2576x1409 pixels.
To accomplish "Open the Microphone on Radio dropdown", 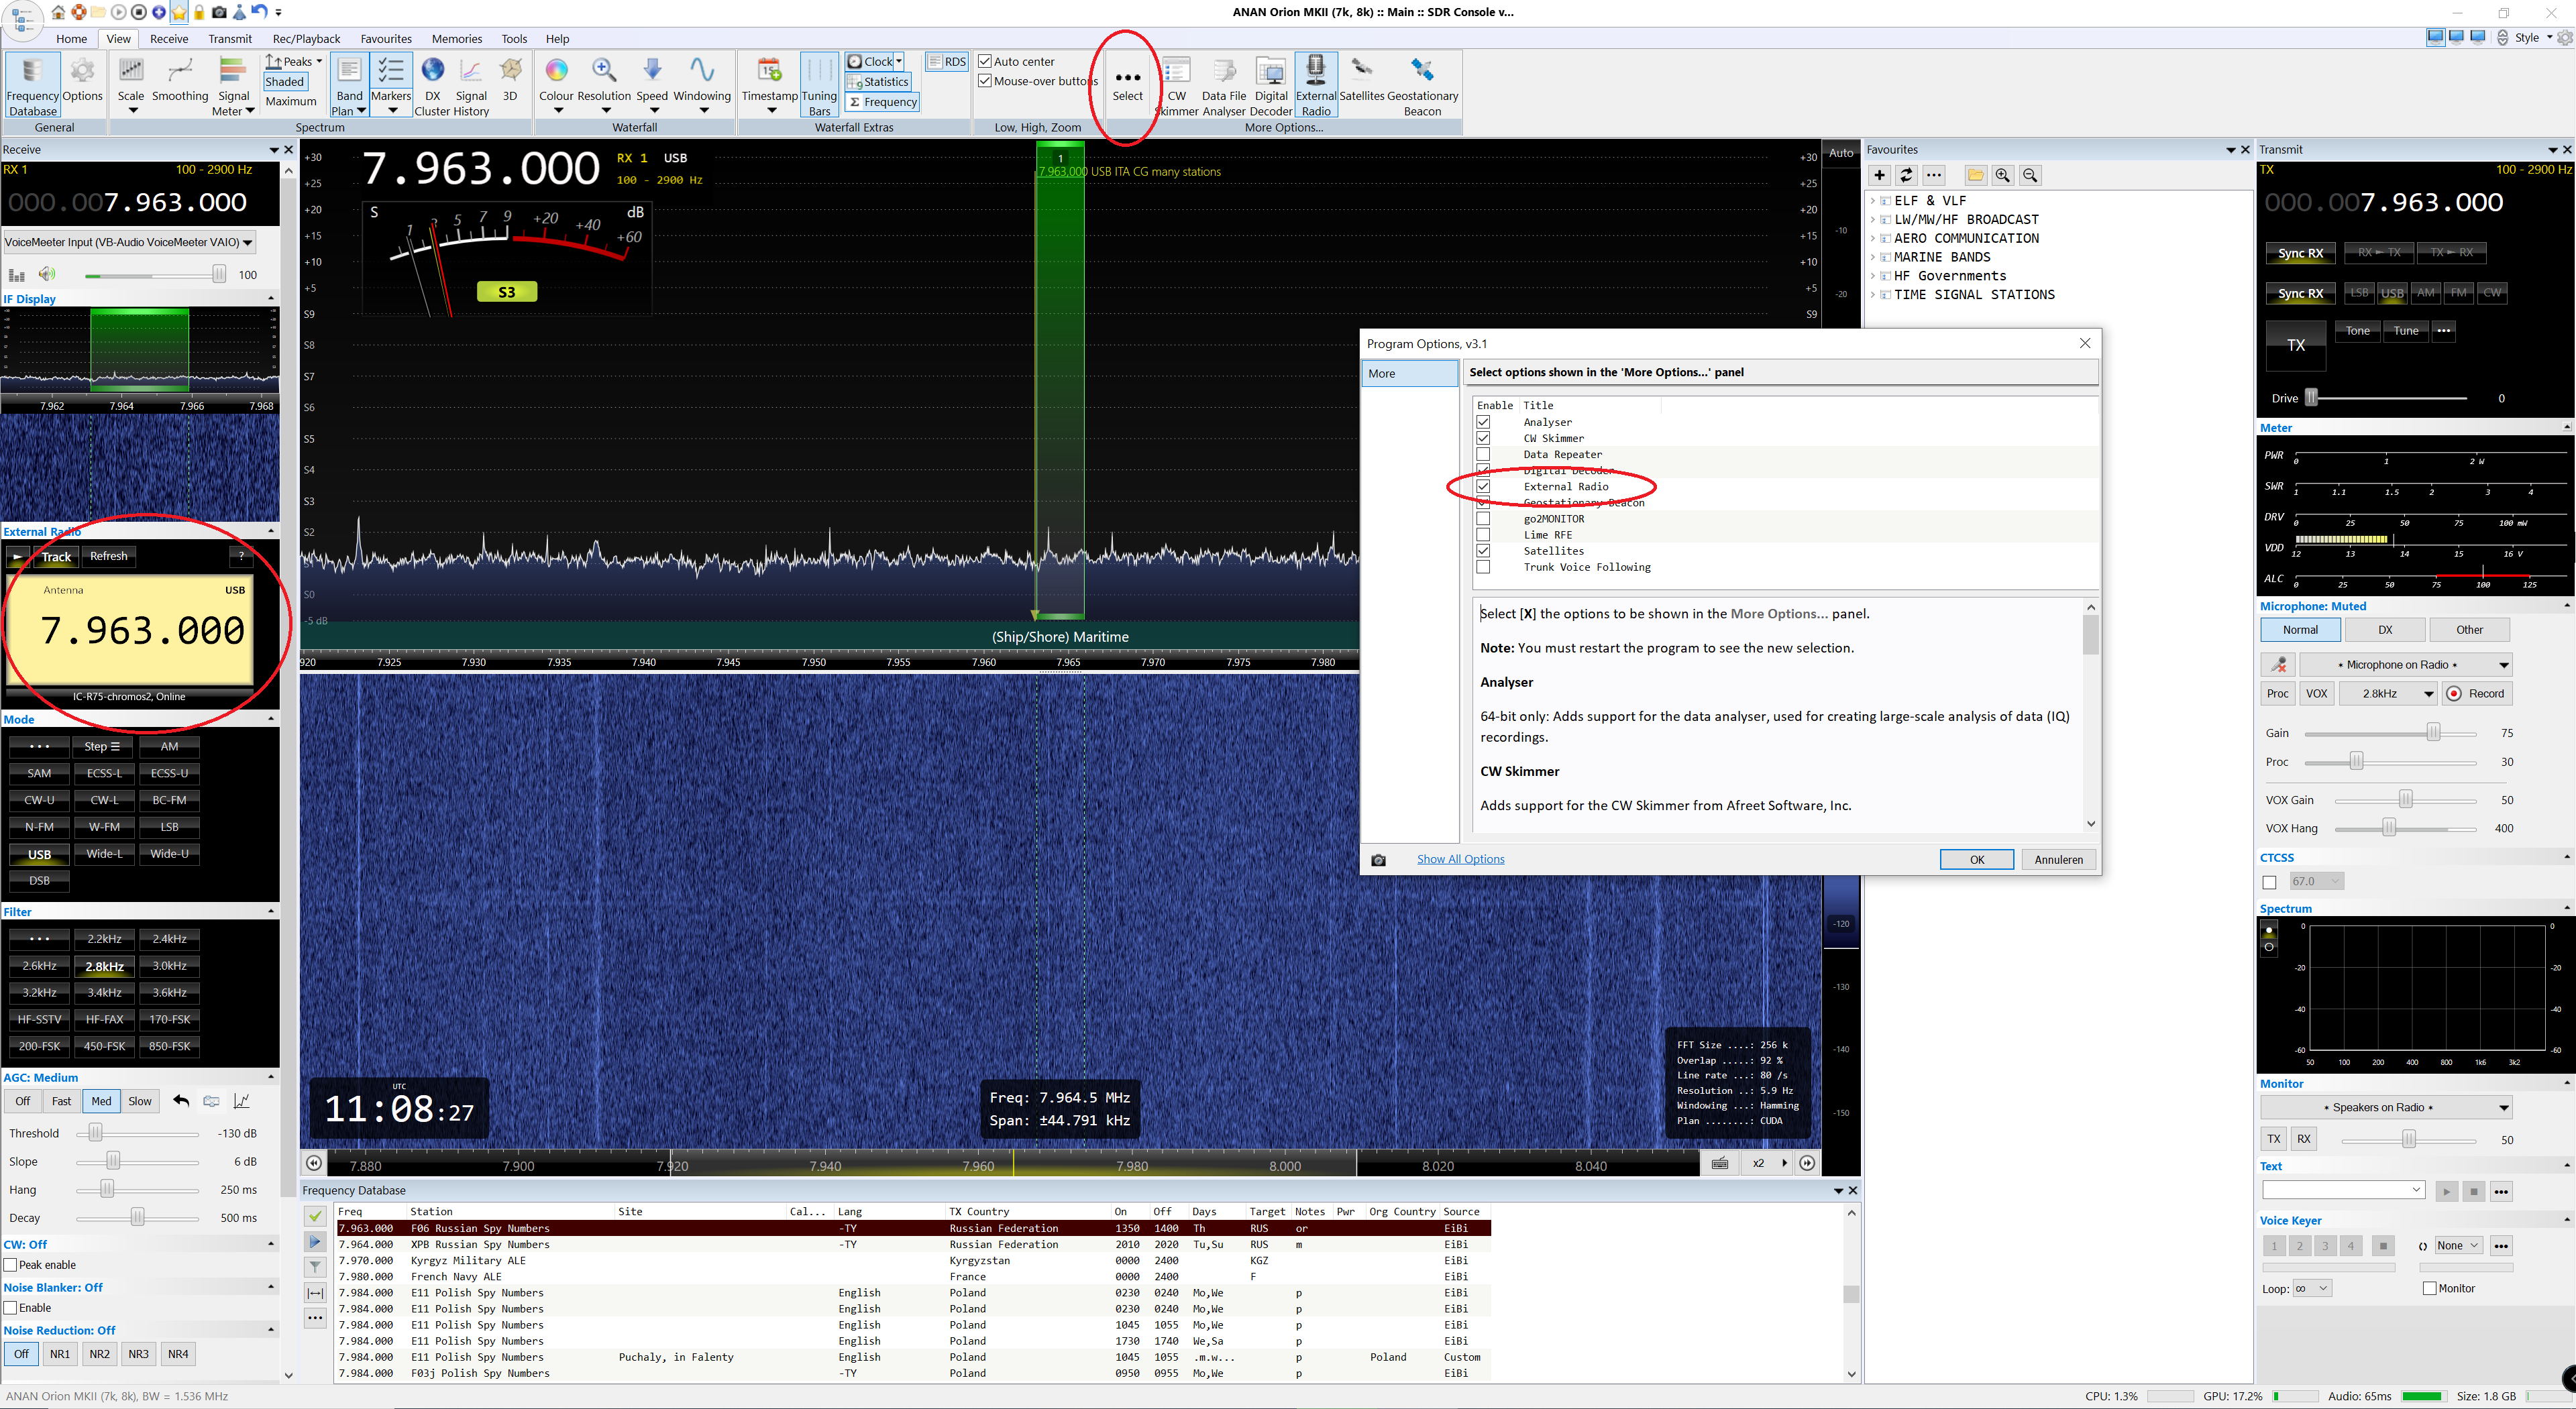I will (2406, 665).
